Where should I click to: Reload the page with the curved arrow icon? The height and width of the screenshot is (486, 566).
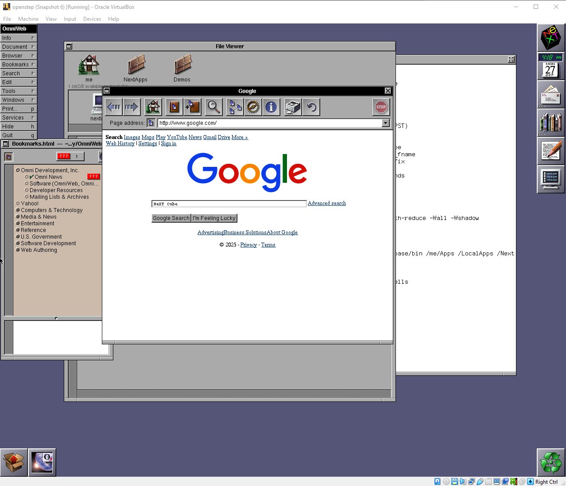[312, 107]
